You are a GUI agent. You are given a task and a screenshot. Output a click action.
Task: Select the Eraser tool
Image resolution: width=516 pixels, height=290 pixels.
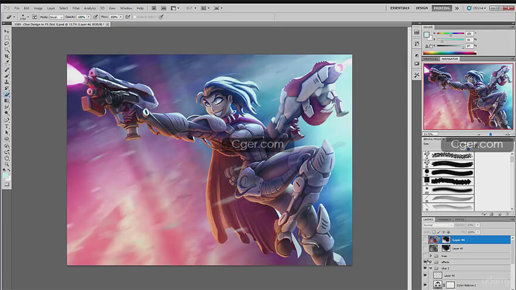click(x=6, y=95)
